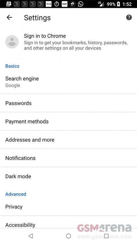Tap the Paytm notification icon in status bar
Image resolution: width=137 pixels, height=244 pixels.
point(65,4)
